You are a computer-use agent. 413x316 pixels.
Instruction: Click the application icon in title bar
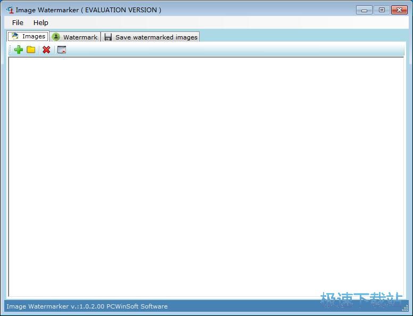point(10,10)
